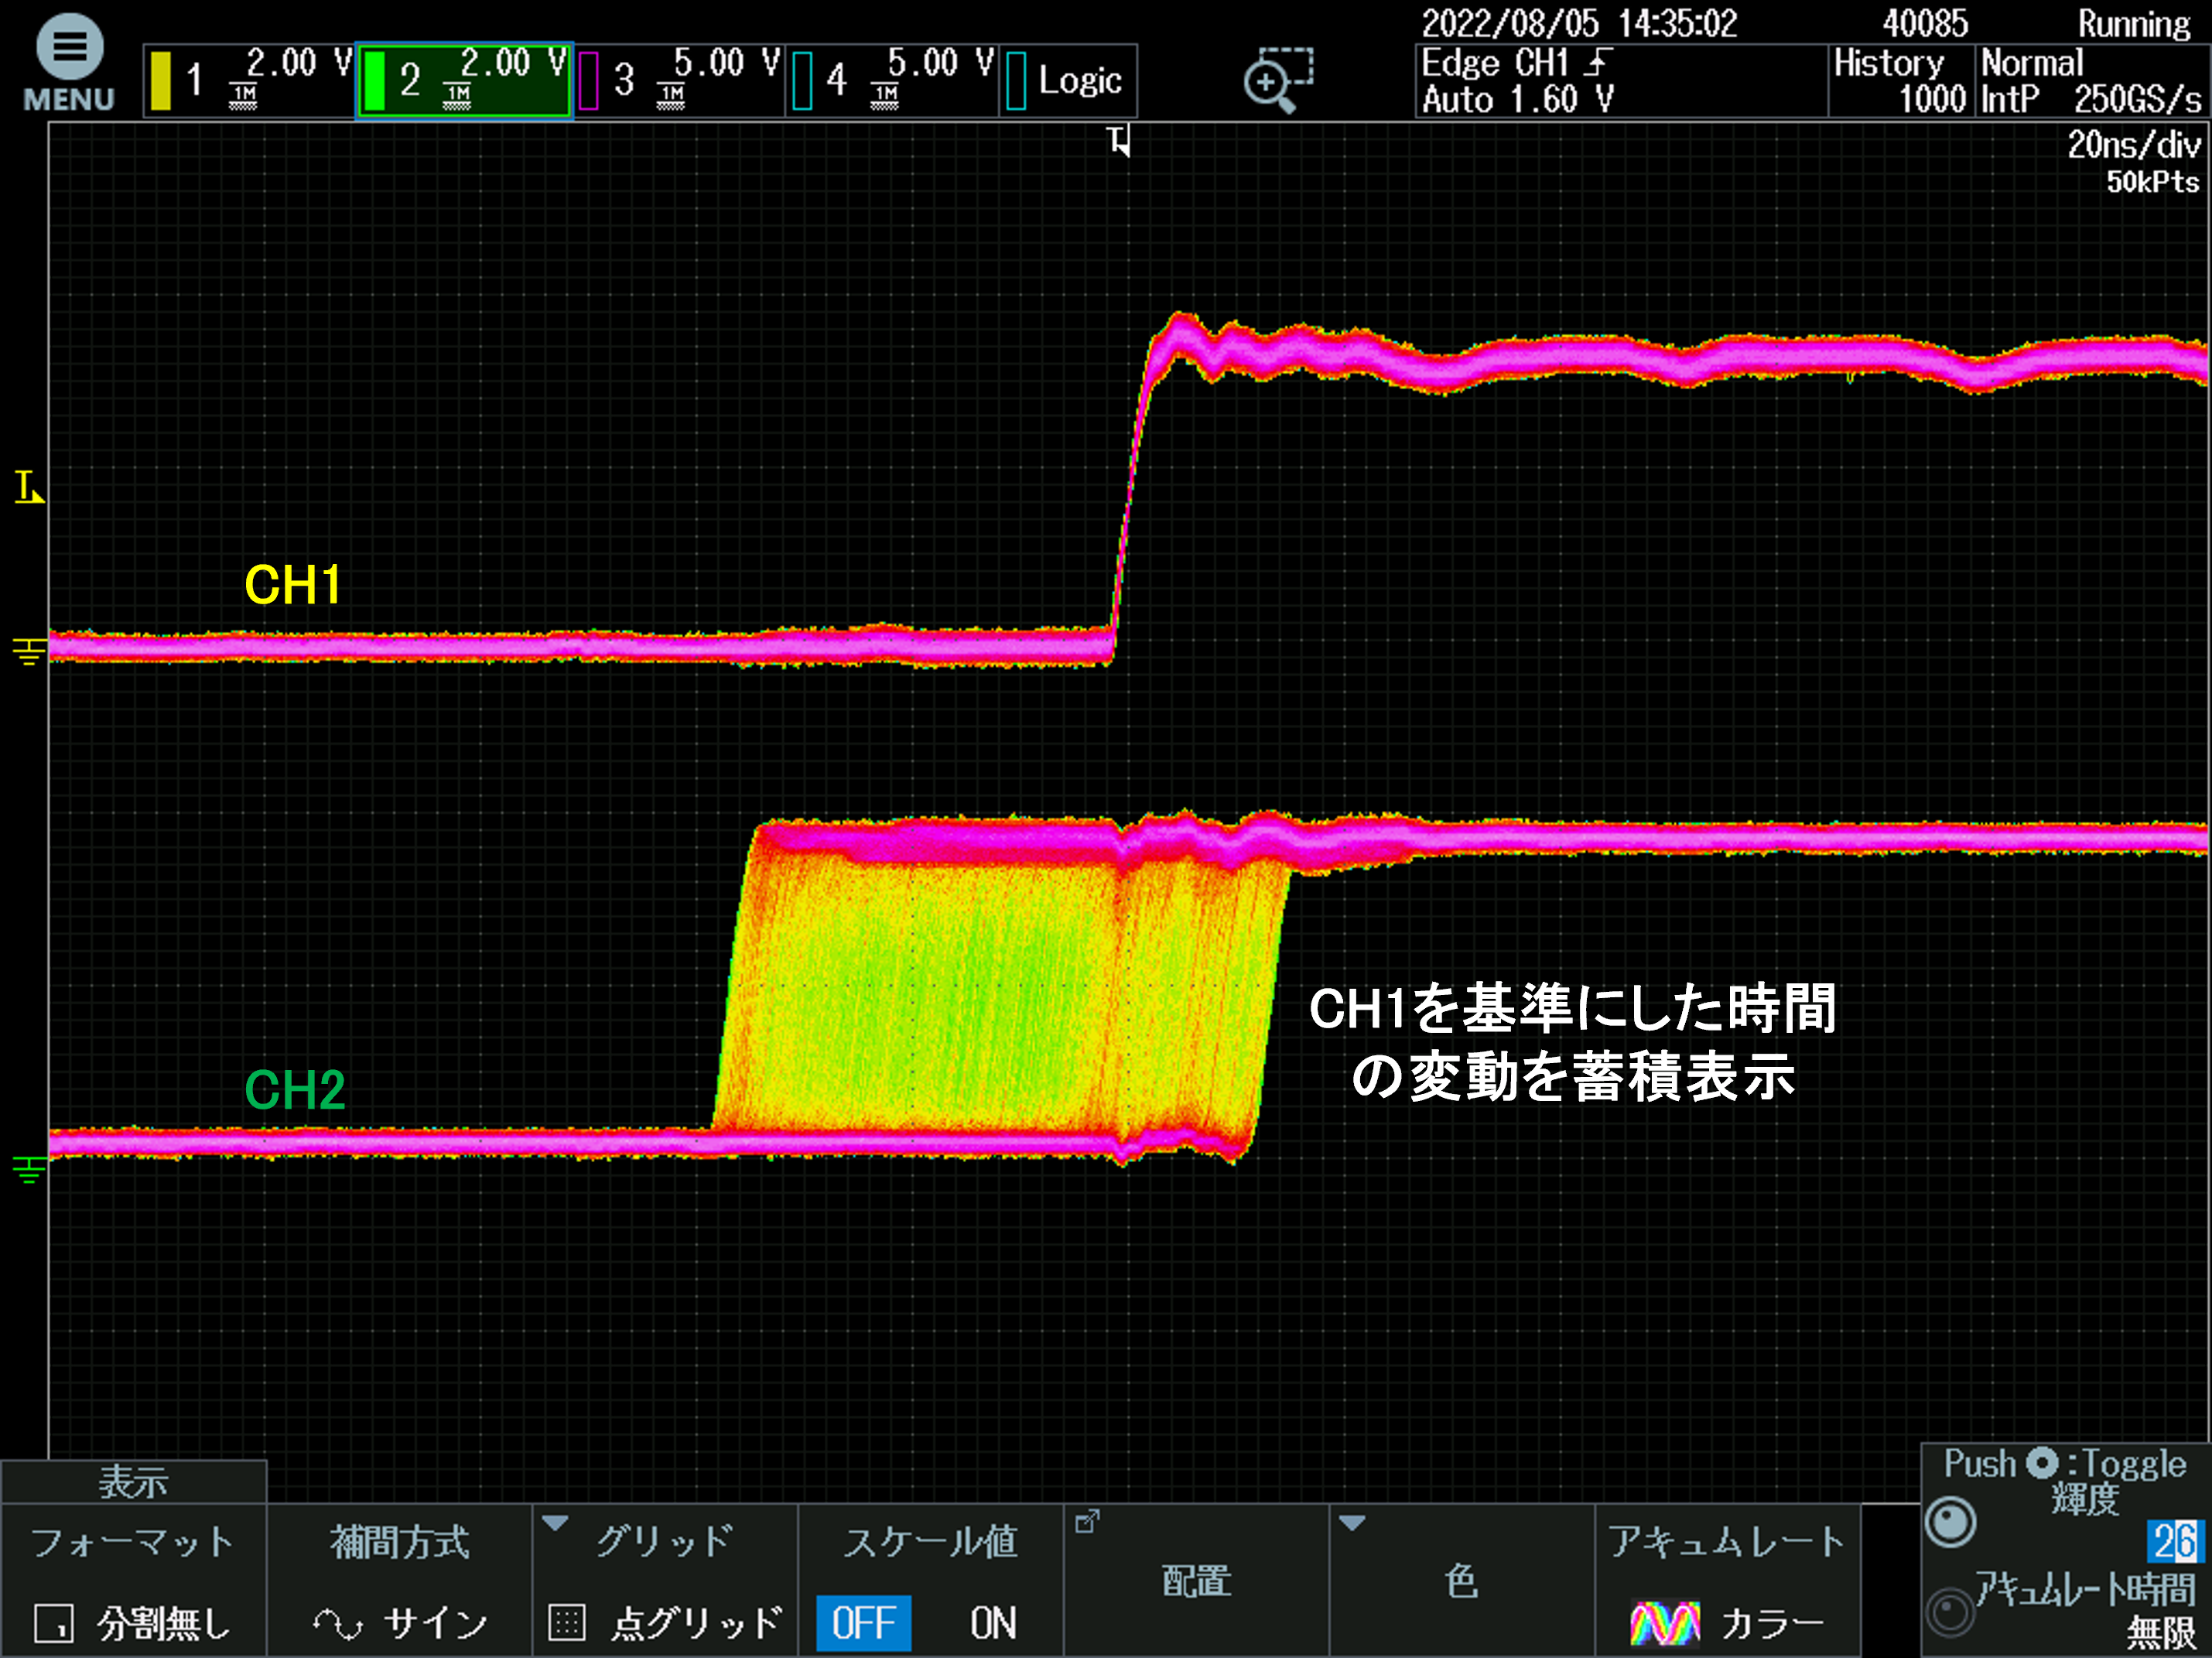The image size is (2212, 1658).
Task: Change 補間方式 サイン interpolation setting
Action: coord(399,1581)
